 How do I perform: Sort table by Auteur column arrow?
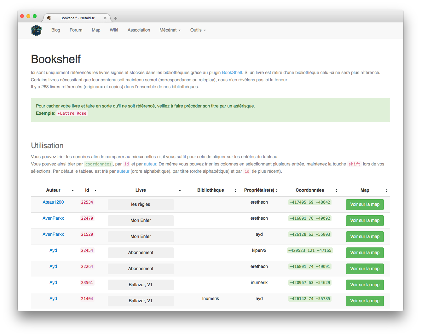pos(72,190)
